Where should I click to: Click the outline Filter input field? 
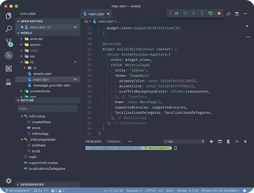coord(48,109)
